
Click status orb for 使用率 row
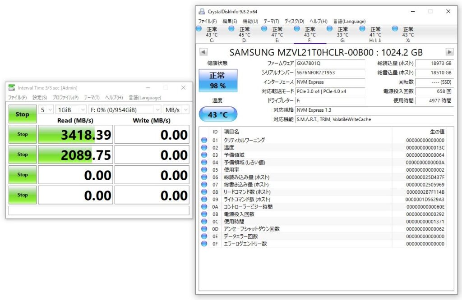pyautogui.click(x=204, y=170)
